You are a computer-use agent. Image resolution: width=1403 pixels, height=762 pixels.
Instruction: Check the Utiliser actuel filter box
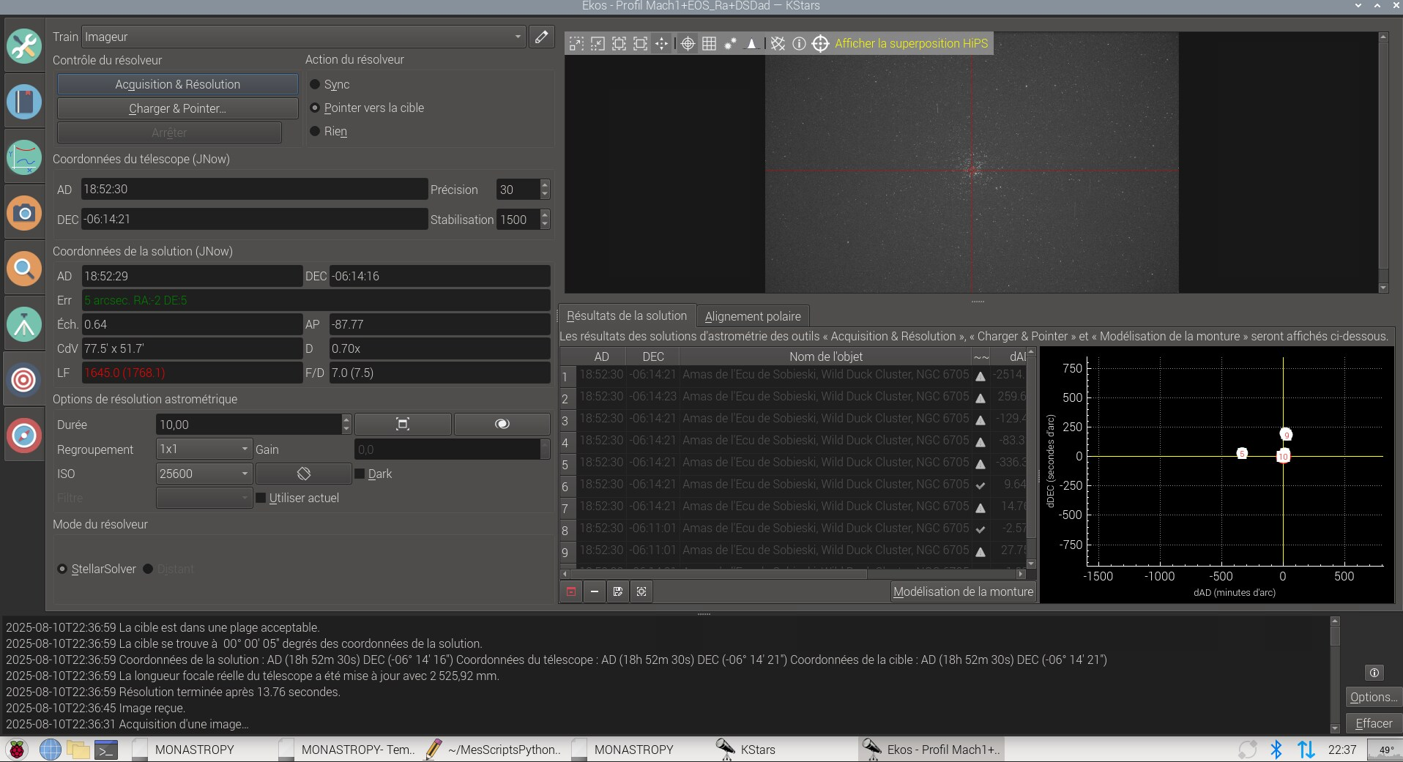tap(297, 498)
